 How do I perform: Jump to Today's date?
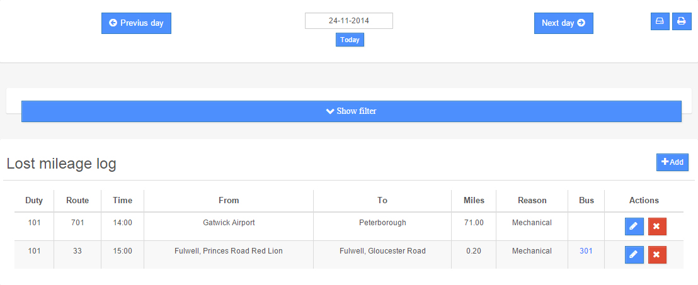coord(350,40)
